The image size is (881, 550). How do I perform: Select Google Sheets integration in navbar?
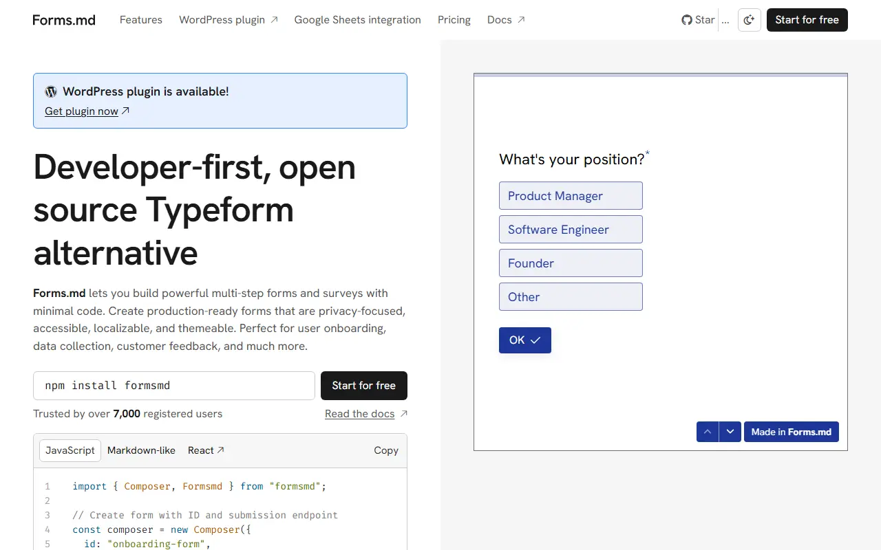click(x=357, y=20)
